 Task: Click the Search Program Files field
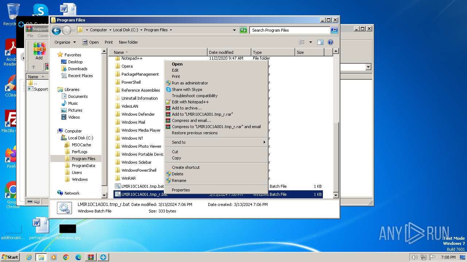tap(290, 30)
